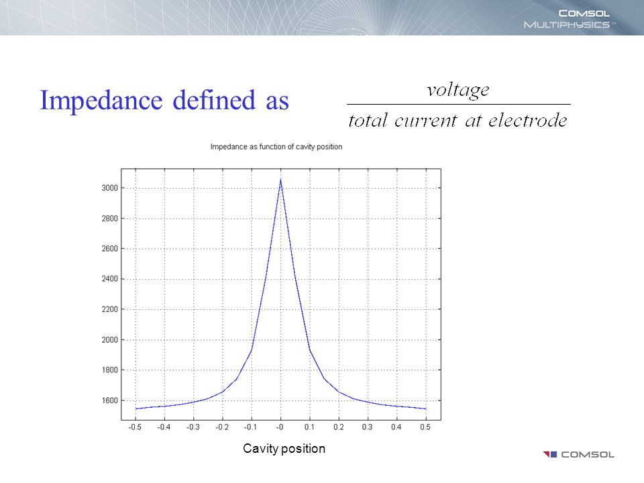Click the y-axis tick label 1600
The height and width of the screenshot is (483, 644).
tap(109, 400)
